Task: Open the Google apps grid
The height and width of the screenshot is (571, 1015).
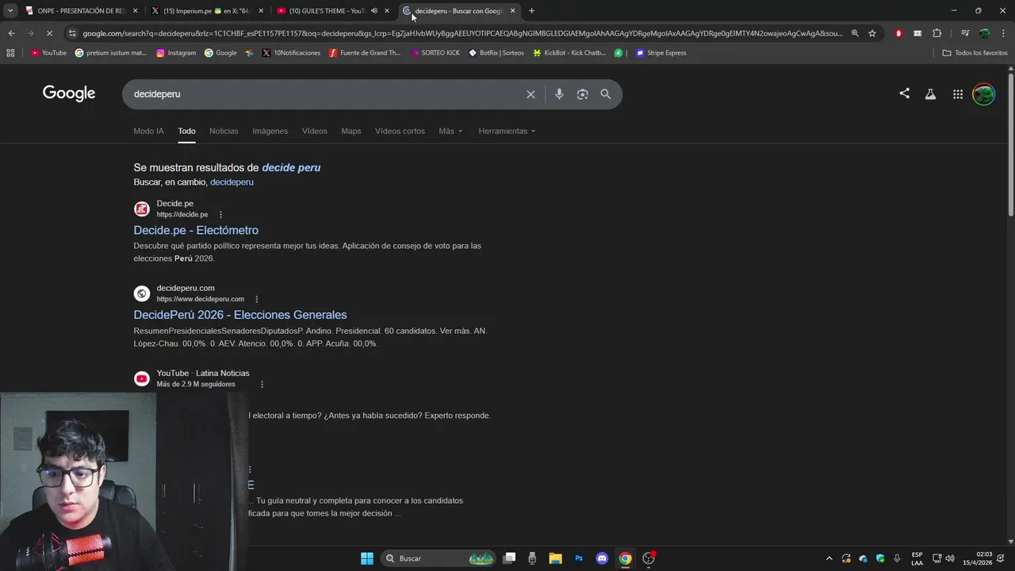Action: [958, 94]
